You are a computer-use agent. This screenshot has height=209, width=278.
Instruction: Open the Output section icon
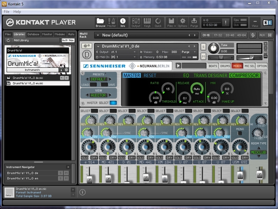tap(136, 23)
